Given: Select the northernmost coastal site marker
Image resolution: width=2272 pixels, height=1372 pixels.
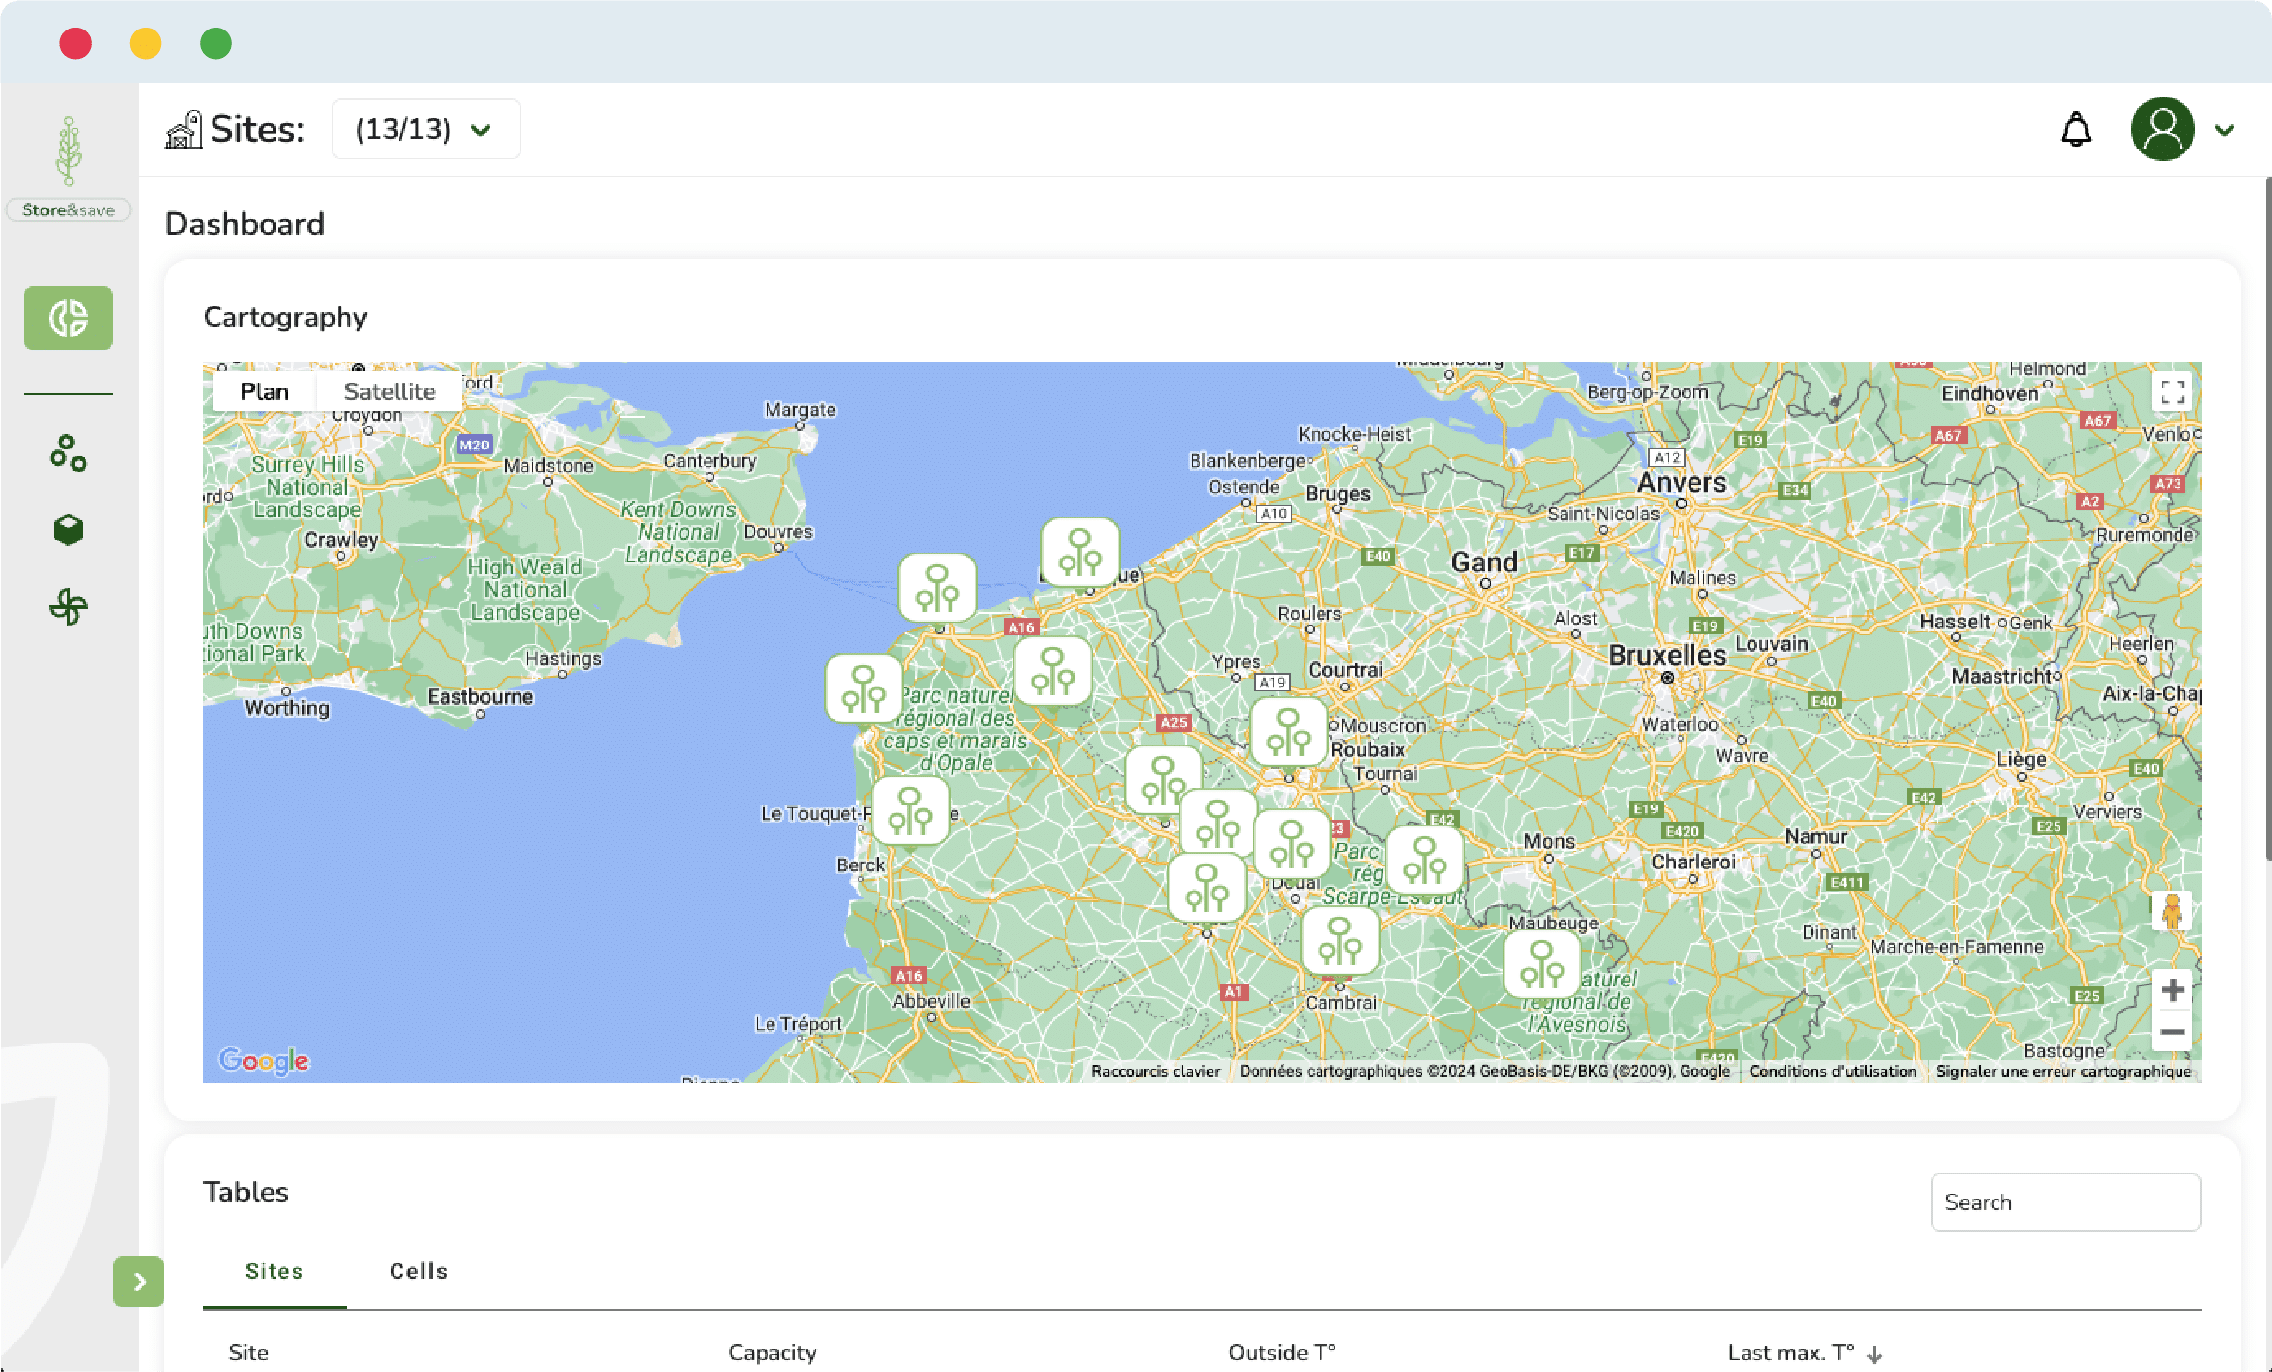Looking at the screenshot, I should click(1080, 553).
